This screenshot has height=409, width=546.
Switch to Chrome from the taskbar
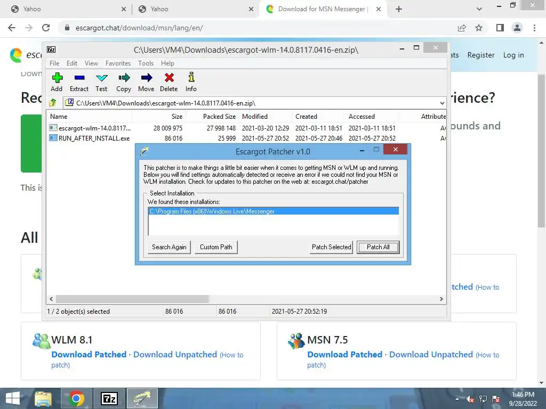76,398
